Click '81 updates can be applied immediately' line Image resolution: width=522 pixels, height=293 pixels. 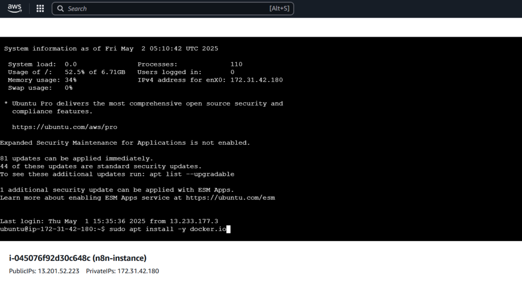coord(76,158)
